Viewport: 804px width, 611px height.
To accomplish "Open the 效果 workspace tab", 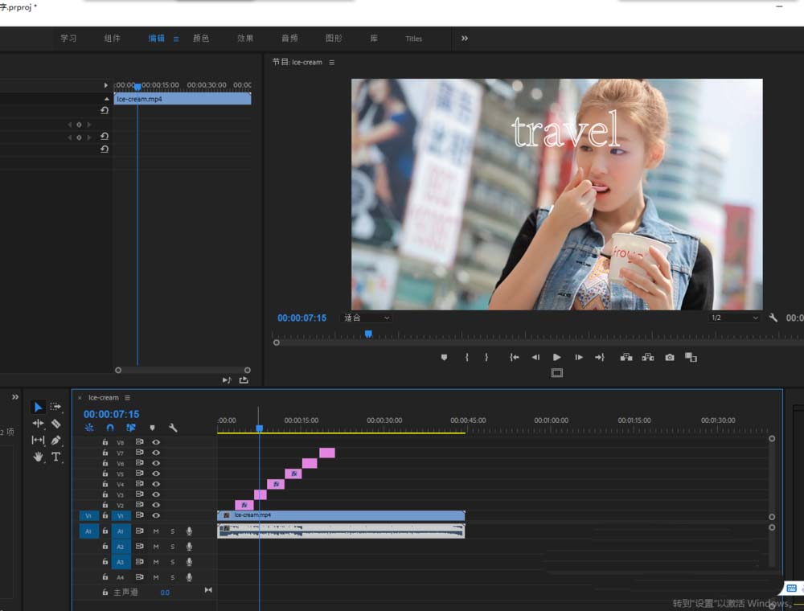I will tap(245, 38).
